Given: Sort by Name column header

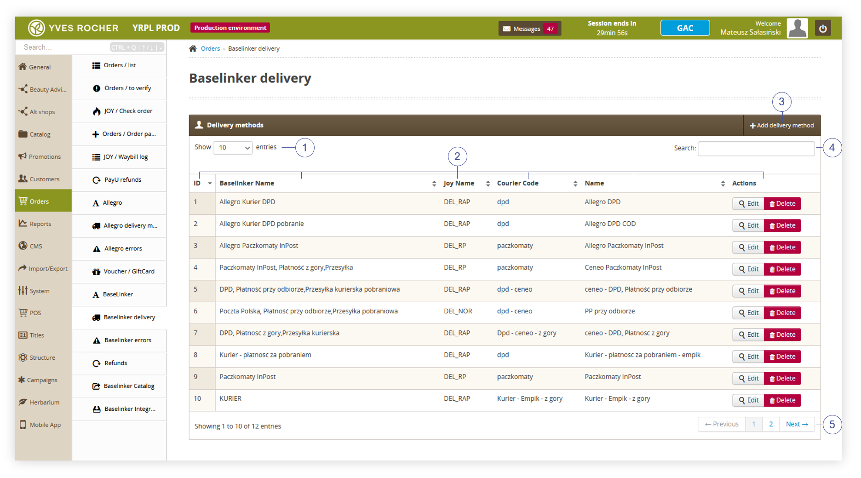Looking at the screenshot, I should [x=654, y=183].
